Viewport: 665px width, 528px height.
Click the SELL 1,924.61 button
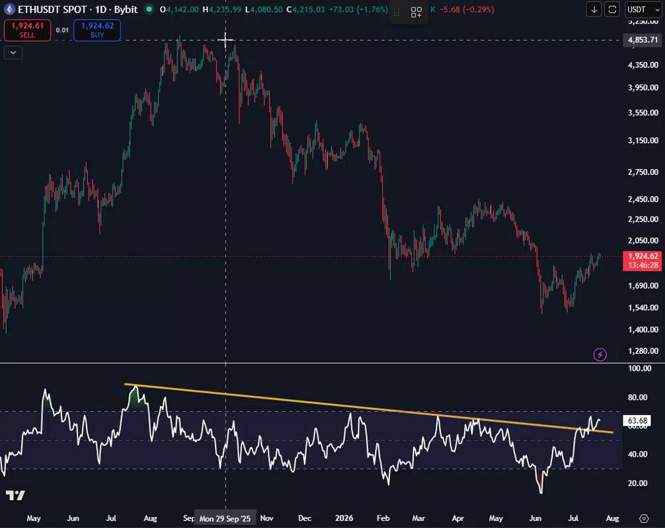coord(27,30)
